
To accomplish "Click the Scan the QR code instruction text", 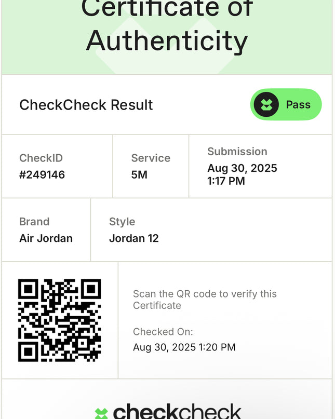I will point(205,300).
